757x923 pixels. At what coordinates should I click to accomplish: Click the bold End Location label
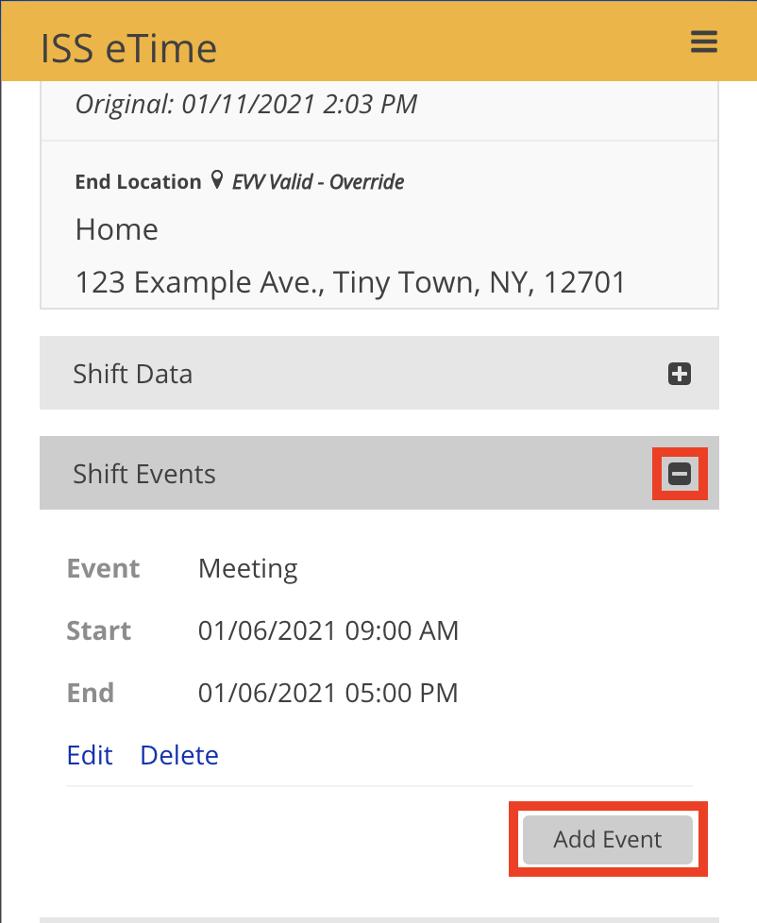tap(138, 181)
